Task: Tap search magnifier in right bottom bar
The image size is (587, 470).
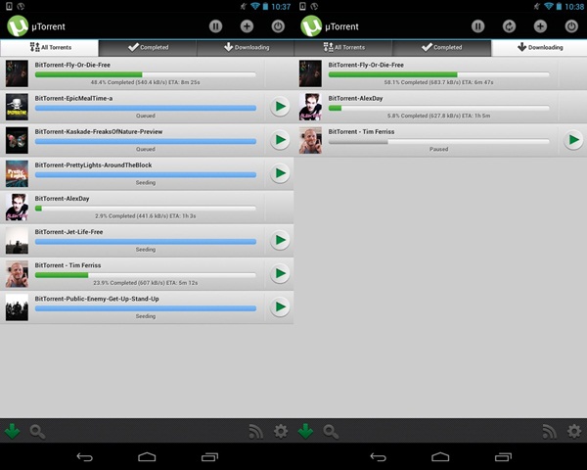Action: (331, 432)
